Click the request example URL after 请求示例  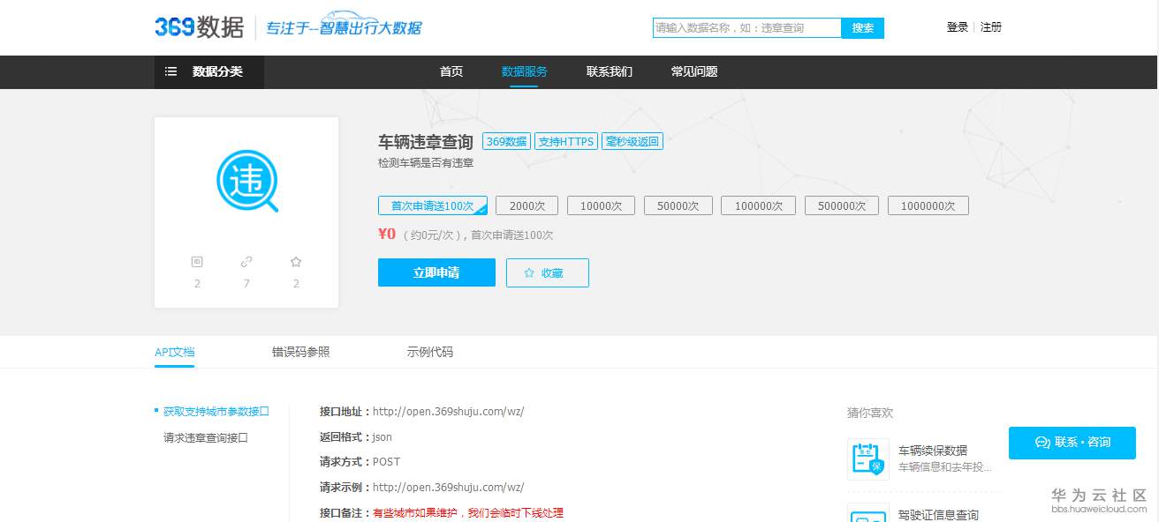point(448,487)
